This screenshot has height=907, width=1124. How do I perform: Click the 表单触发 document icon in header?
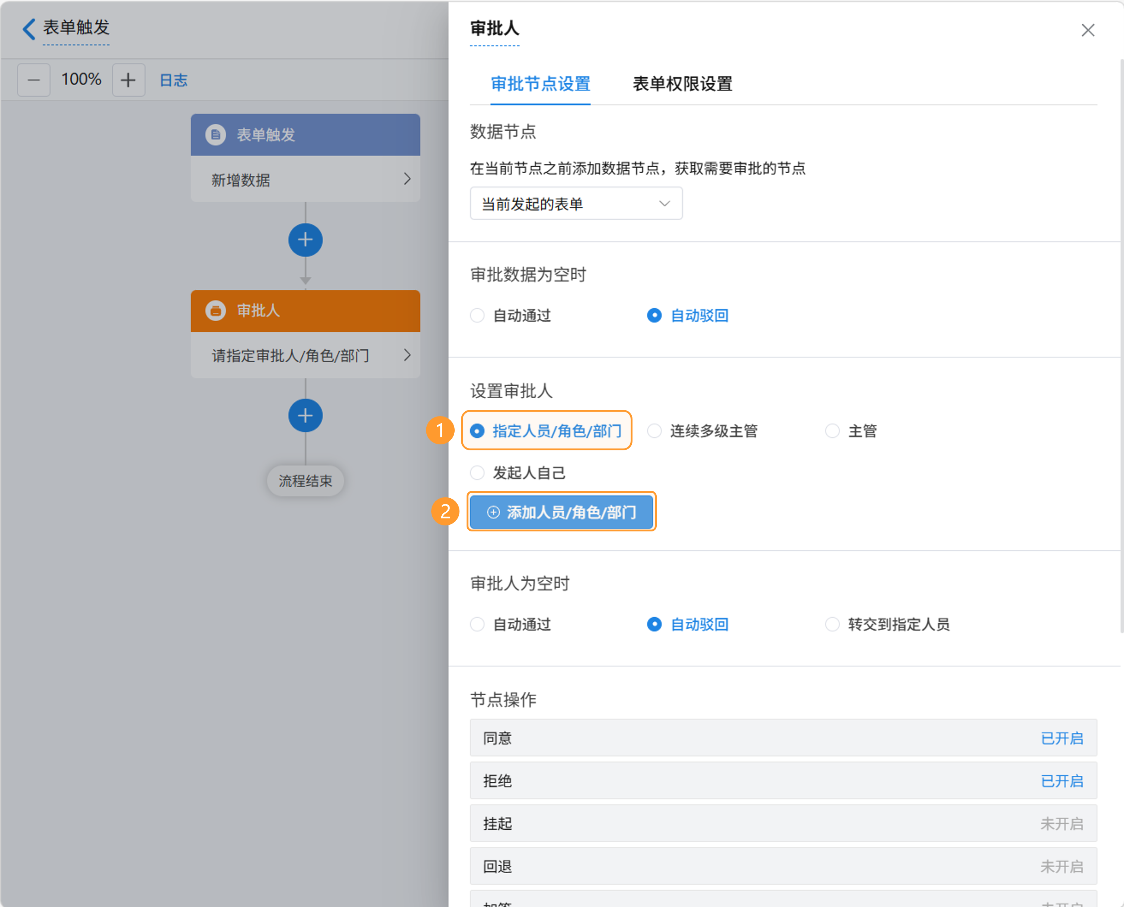215,134
